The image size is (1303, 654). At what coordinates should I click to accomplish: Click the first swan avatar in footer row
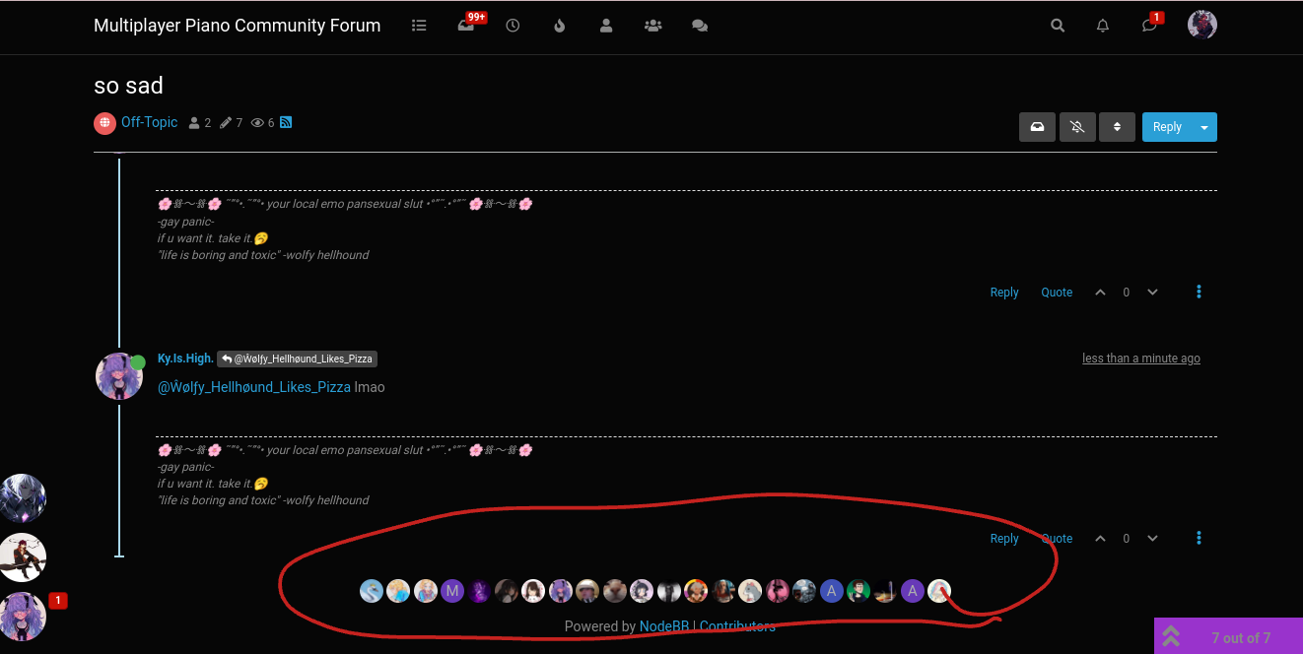pyautogui.click(x=372, y=591)
